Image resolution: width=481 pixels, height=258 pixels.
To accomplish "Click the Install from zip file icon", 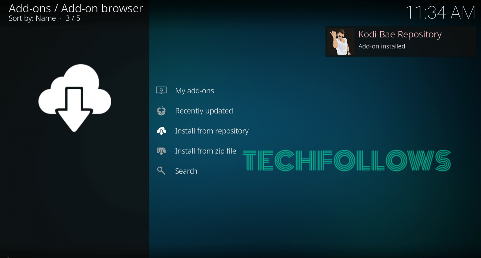I will click(161, 151).
